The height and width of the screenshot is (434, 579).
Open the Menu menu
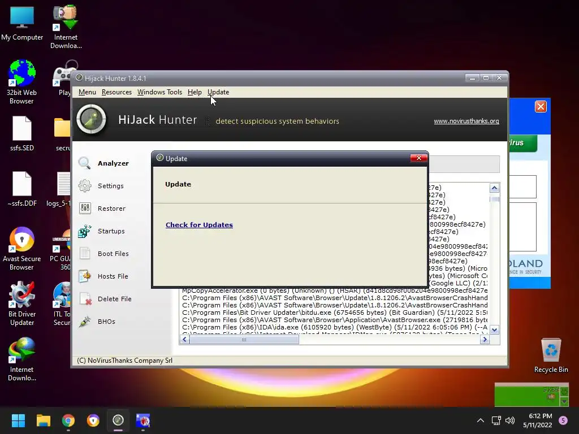tap(87, 92)
